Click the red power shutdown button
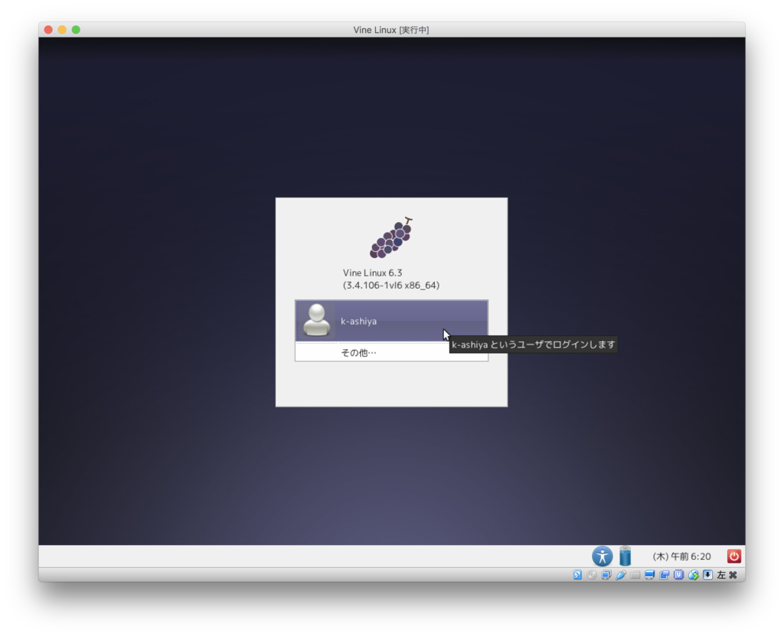 734,556
